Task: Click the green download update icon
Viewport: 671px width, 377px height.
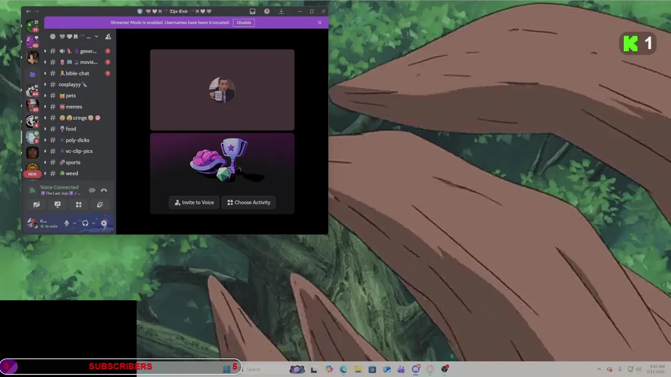Action: pyautogui.click(x=282, y=11)
